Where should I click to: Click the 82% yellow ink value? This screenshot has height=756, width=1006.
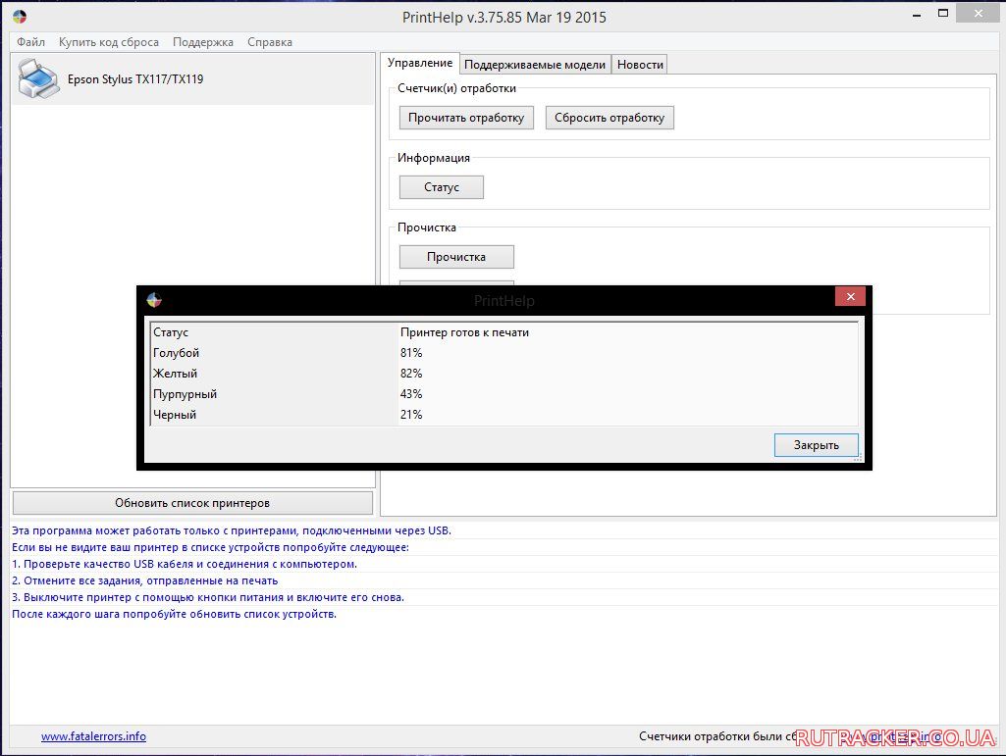[411, 374]
